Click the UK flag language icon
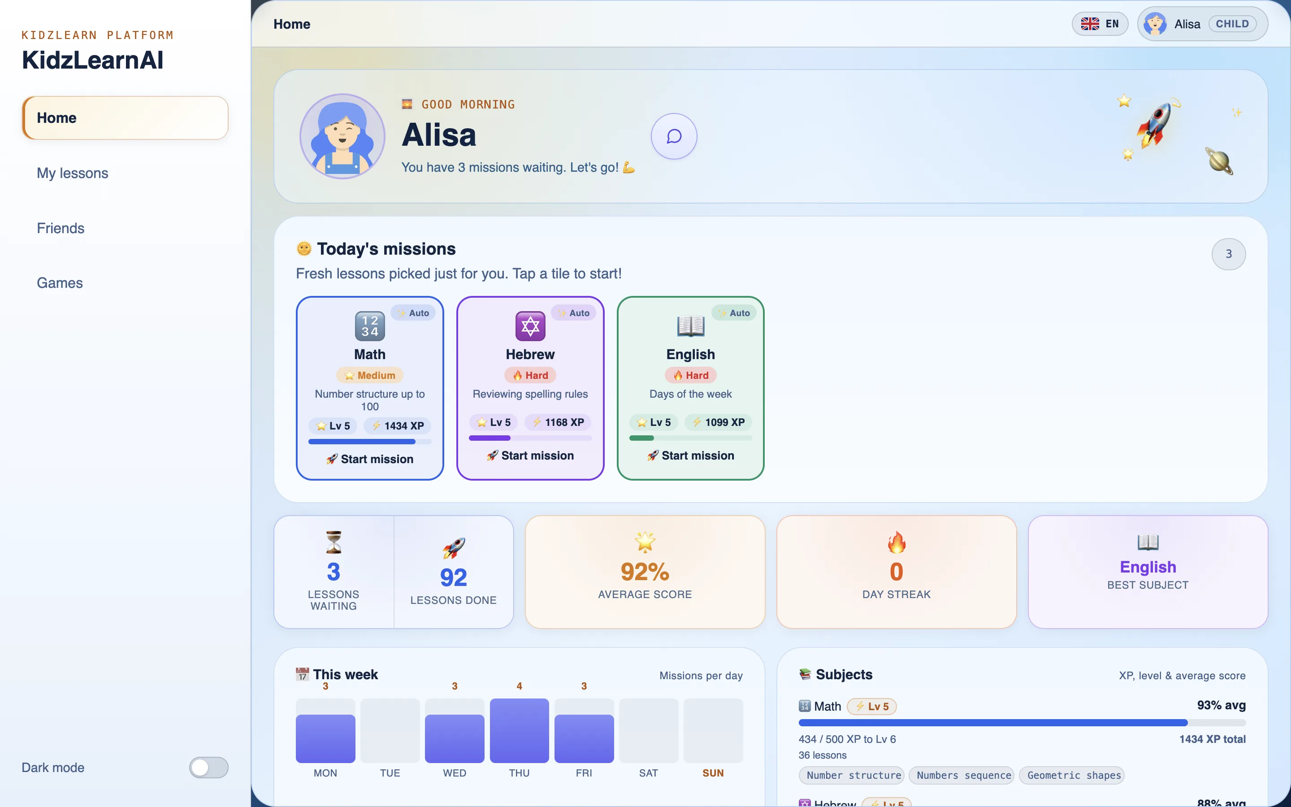The height and width of the screenshot is (807, 1291). tap(1090, 23)
